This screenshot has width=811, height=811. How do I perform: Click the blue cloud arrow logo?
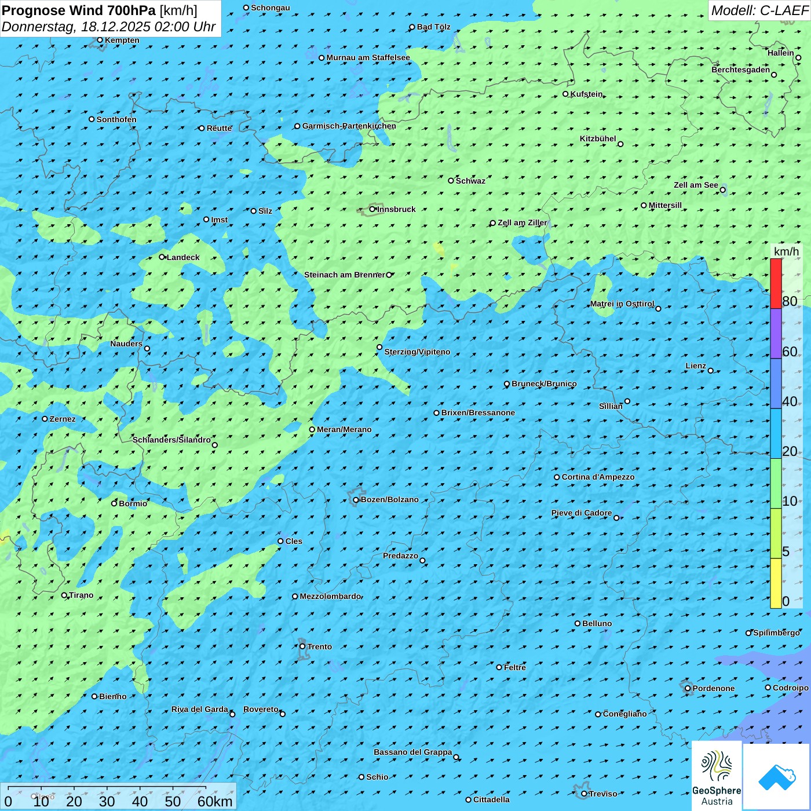tap(776, 776)
